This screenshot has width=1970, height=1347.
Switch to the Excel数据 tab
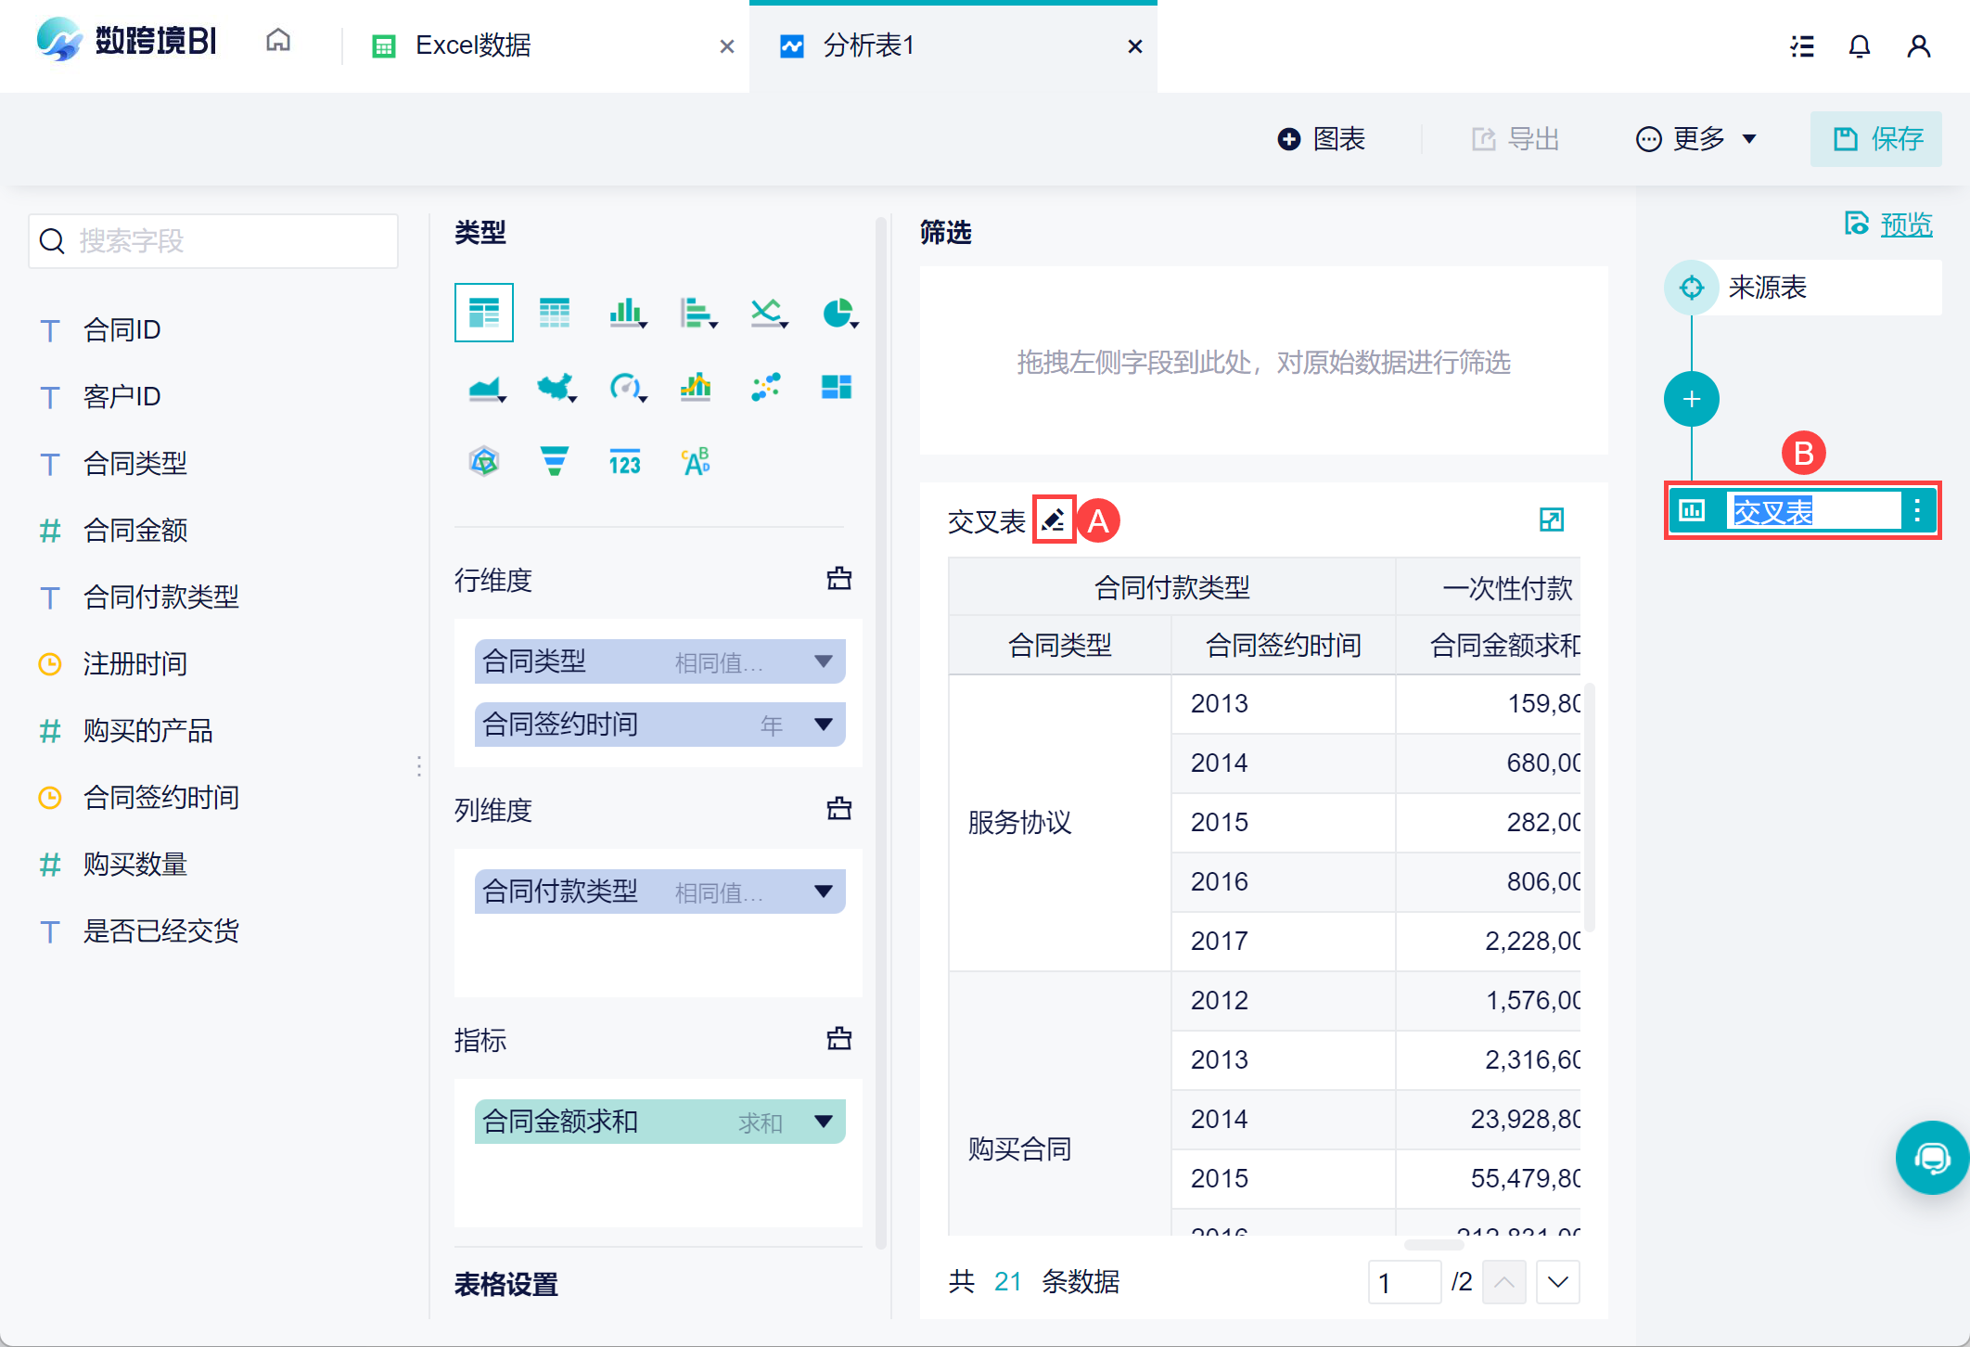473,46
